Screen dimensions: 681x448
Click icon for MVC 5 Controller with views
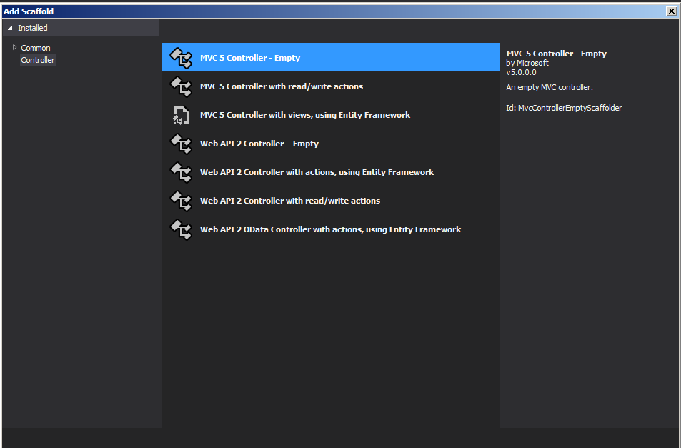coord(181,115)
